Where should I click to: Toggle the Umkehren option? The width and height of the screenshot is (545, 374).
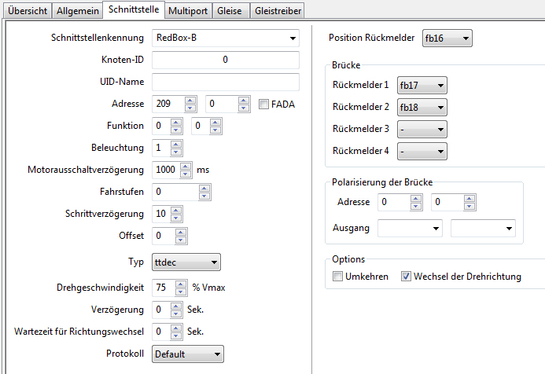(337, 277)
